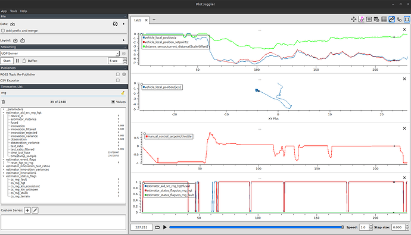This screenshot has height=235, width=411.
Task: Select the tab1 tab
Action: 138,20
